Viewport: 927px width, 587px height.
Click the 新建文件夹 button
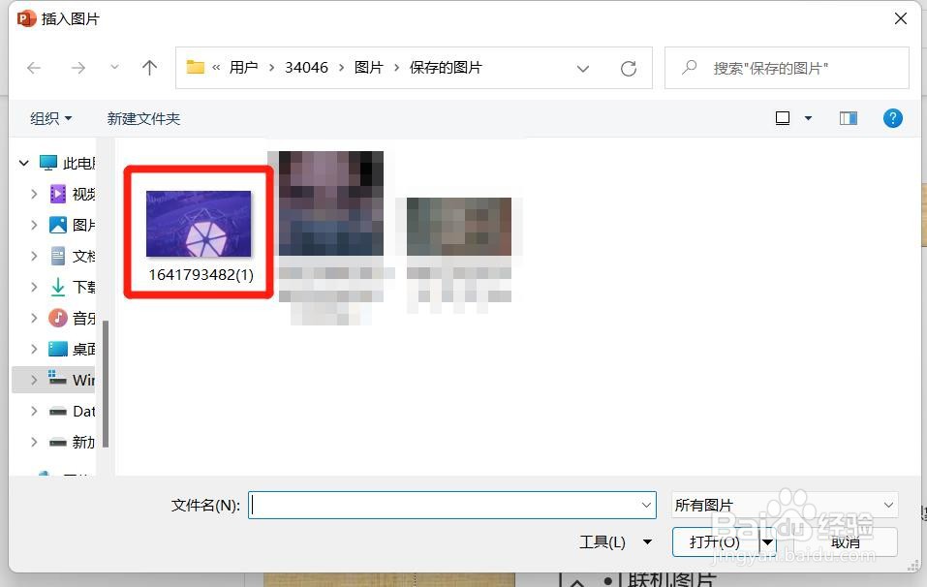[142, 117]
